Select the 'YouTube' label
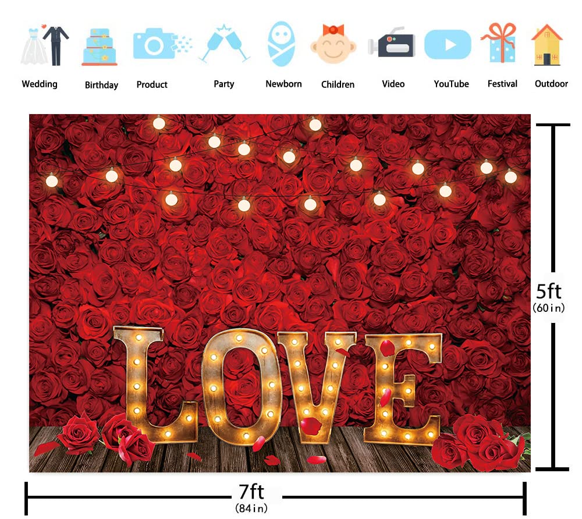 (452, 84)
